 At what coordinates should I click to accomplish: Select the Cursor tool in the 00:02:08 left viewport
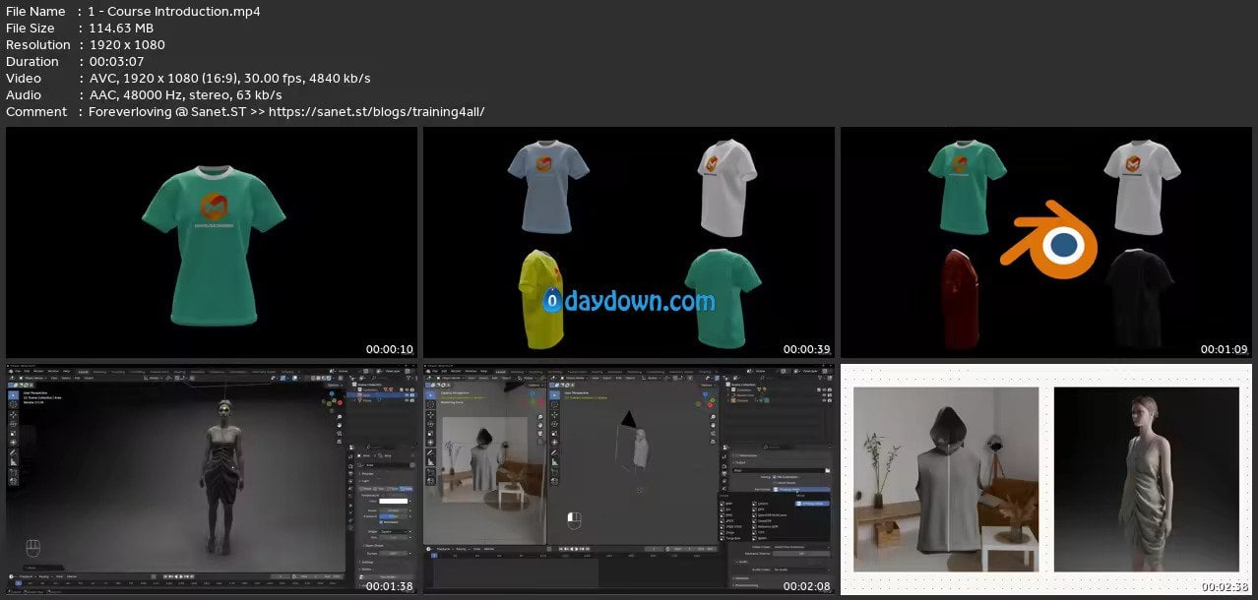[x=431, y=404]
